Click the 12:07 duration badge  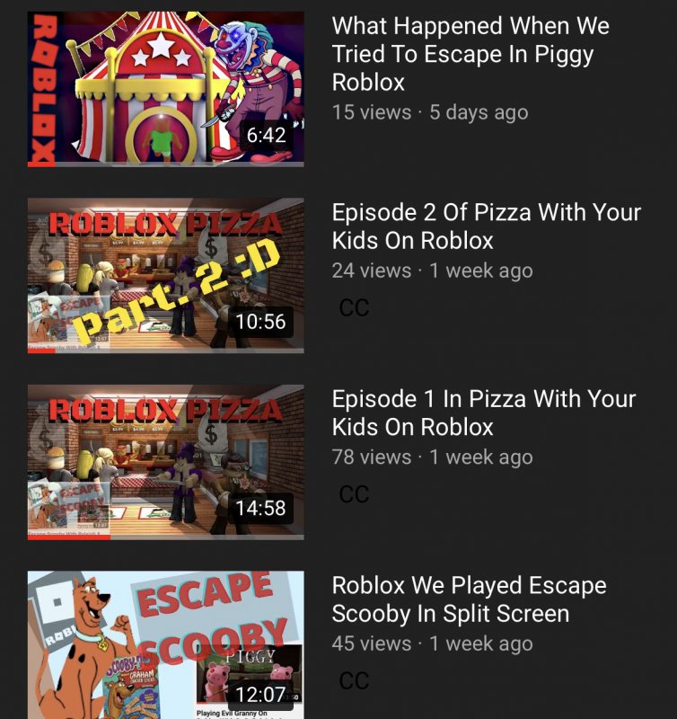click(x=260, y=695)
